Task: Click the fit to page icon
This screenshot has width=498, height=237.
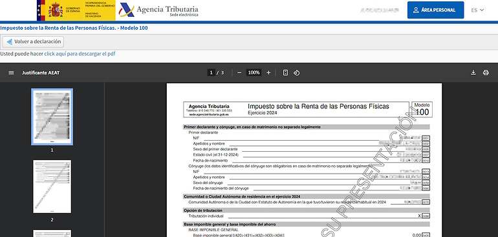Action: tap(285, 73)
